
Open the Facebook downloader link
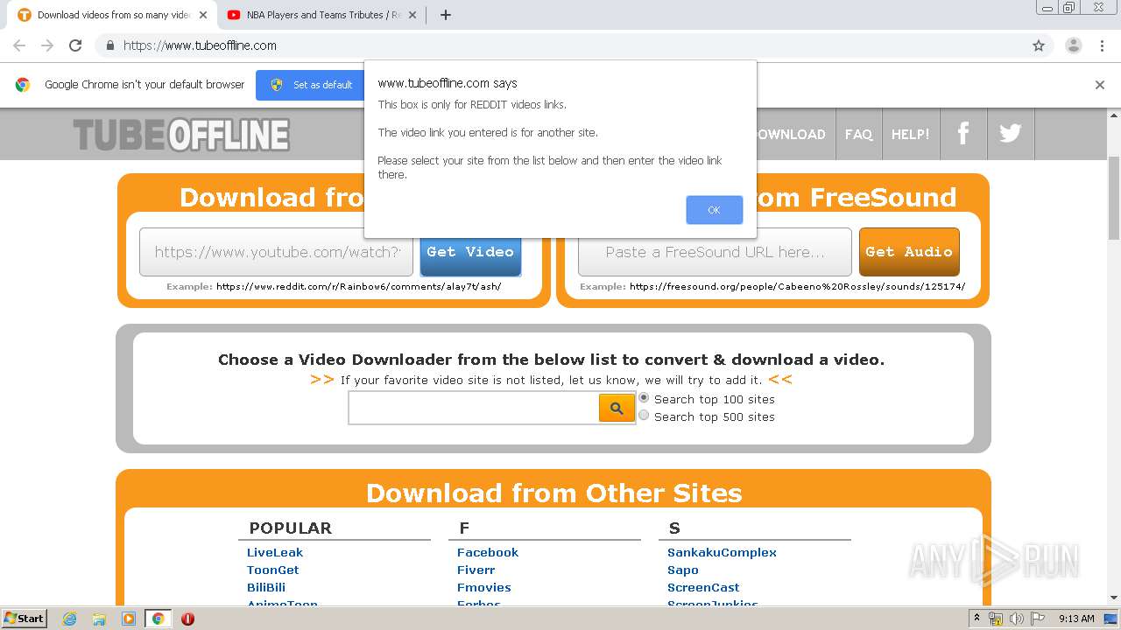point(488,552)
